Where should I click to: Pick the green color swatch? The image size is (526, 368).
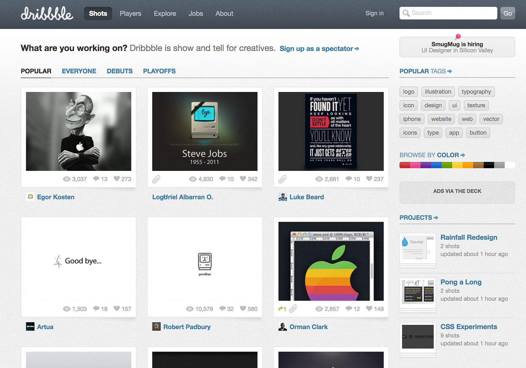pyautogui.click(x=447, y=165)
